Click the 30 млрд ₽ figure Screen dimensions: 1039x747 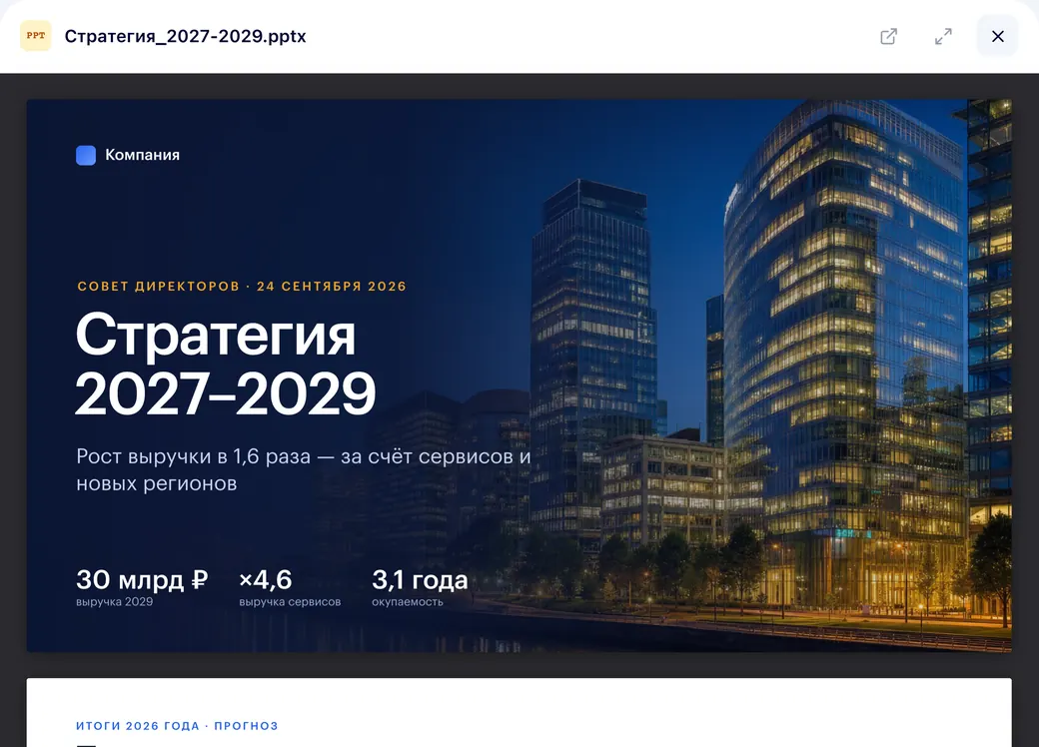click(x=142, y=579)
